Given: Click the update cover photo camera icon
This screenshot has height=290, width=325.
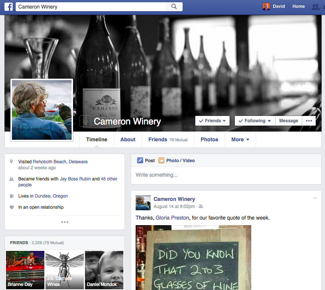Looking at the screenshot, I should coord(85,121).
